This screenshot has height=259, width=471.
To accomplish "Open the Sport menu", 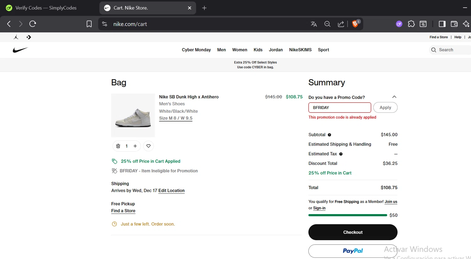I will [x=323, y=50].
